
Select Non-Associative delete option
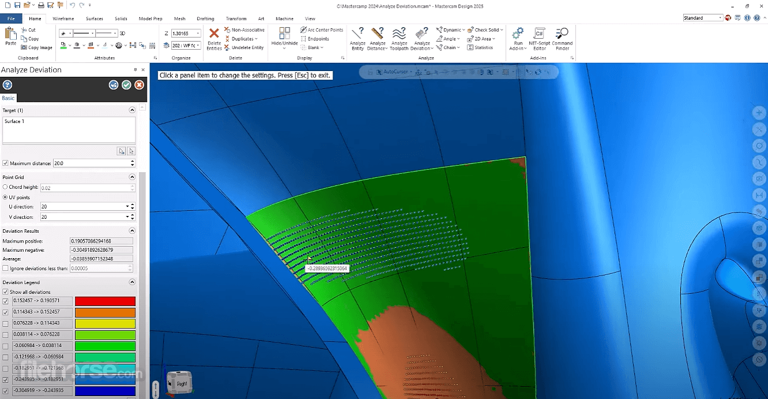coord(245,29)
